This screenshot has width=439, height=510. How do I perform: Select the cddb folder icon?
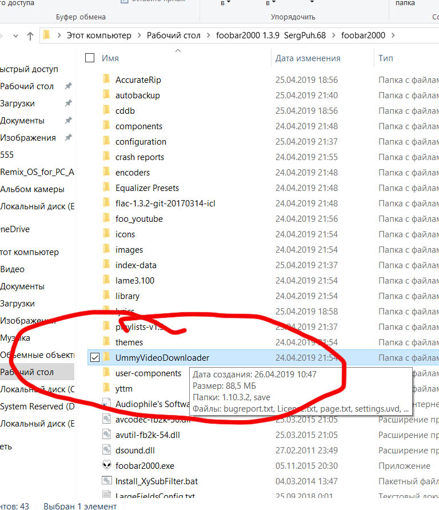point(106,110)
